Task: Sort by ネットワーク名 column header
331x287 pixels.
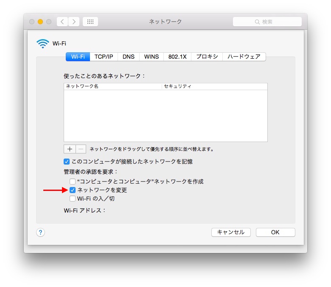Action: (x=113, y=86)
